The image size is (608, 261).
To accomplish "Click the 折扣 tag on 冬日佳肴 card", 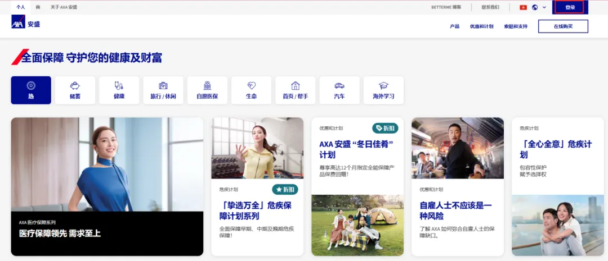I will (385, 128).
